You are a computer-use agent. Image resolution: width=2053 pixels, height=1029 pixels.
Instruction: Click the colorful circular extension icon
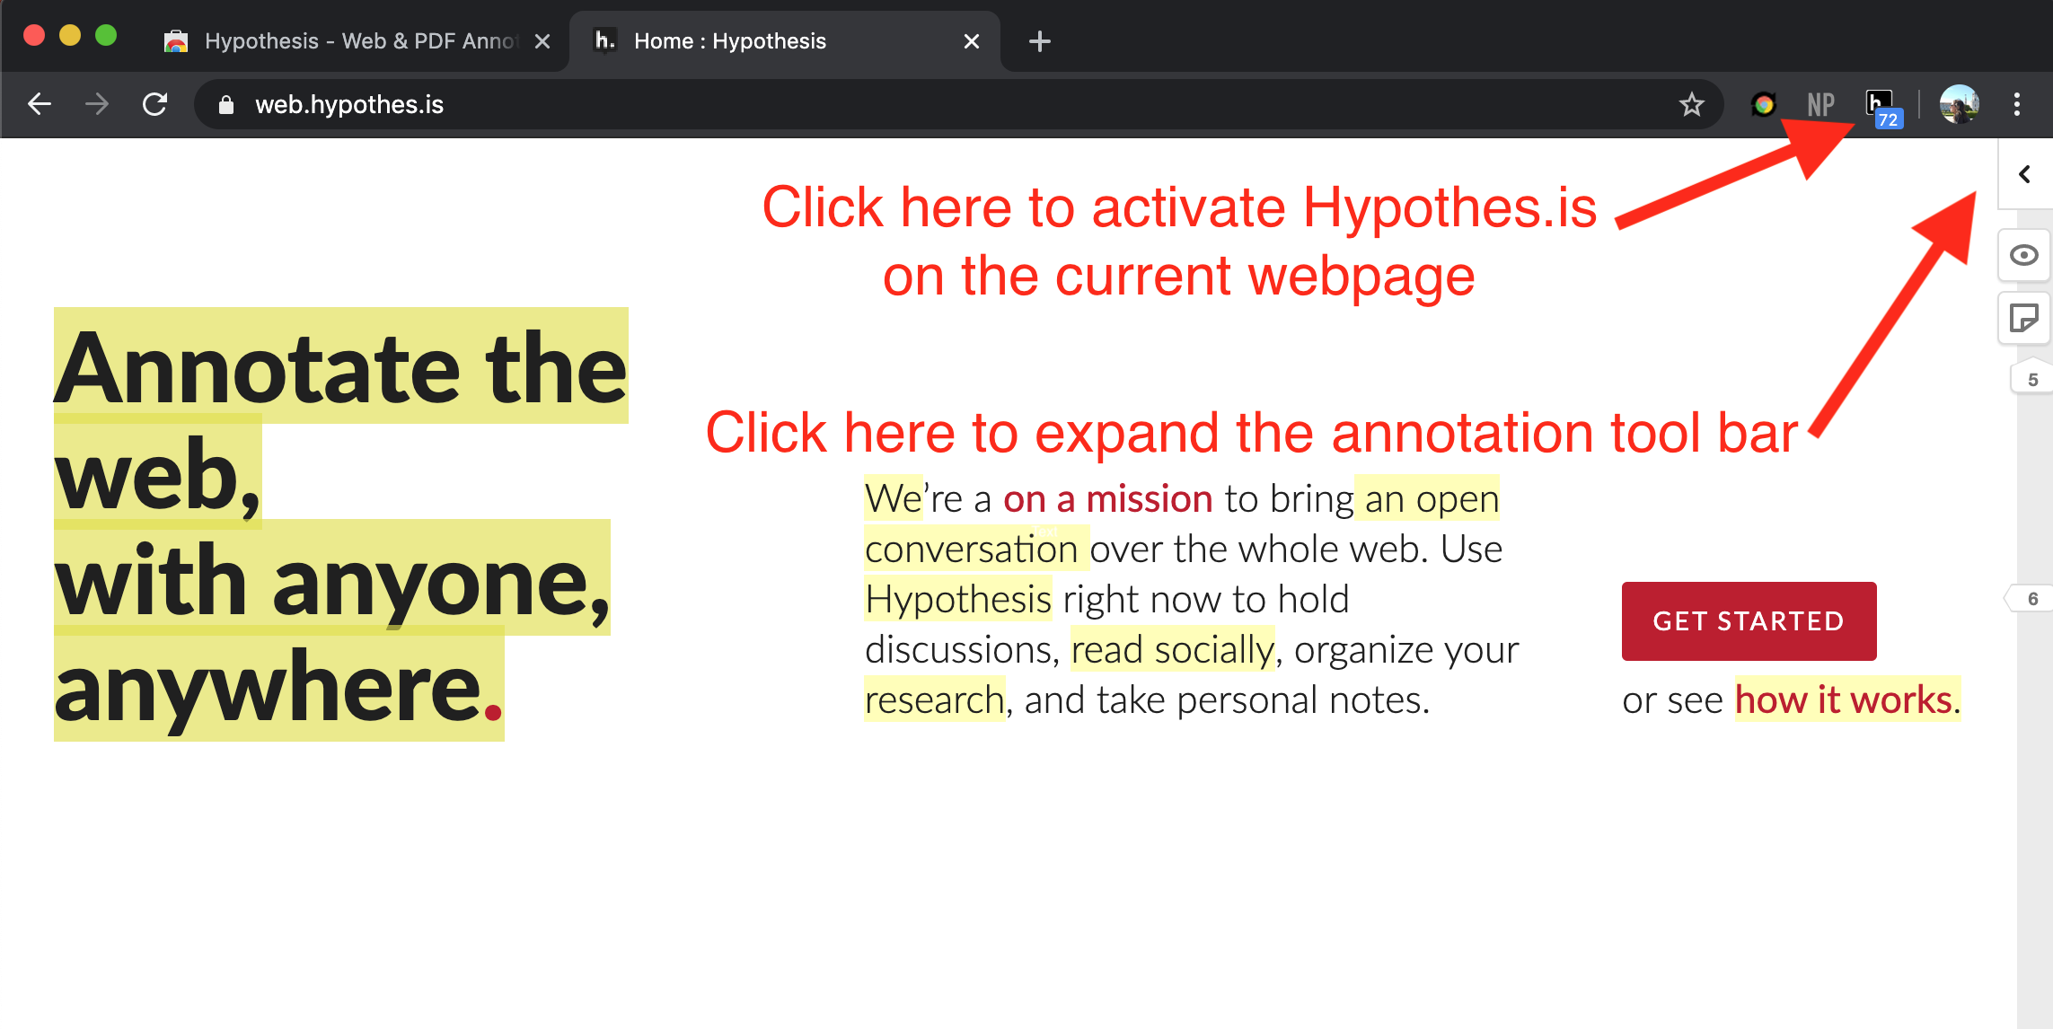[x=1763, y=105]
